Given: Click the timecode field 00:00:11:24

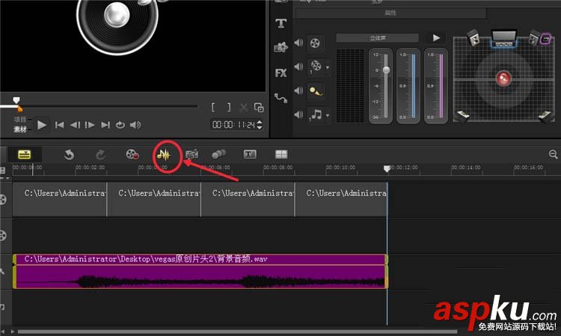Looking at the screenshot, I should tap(233, 125).
